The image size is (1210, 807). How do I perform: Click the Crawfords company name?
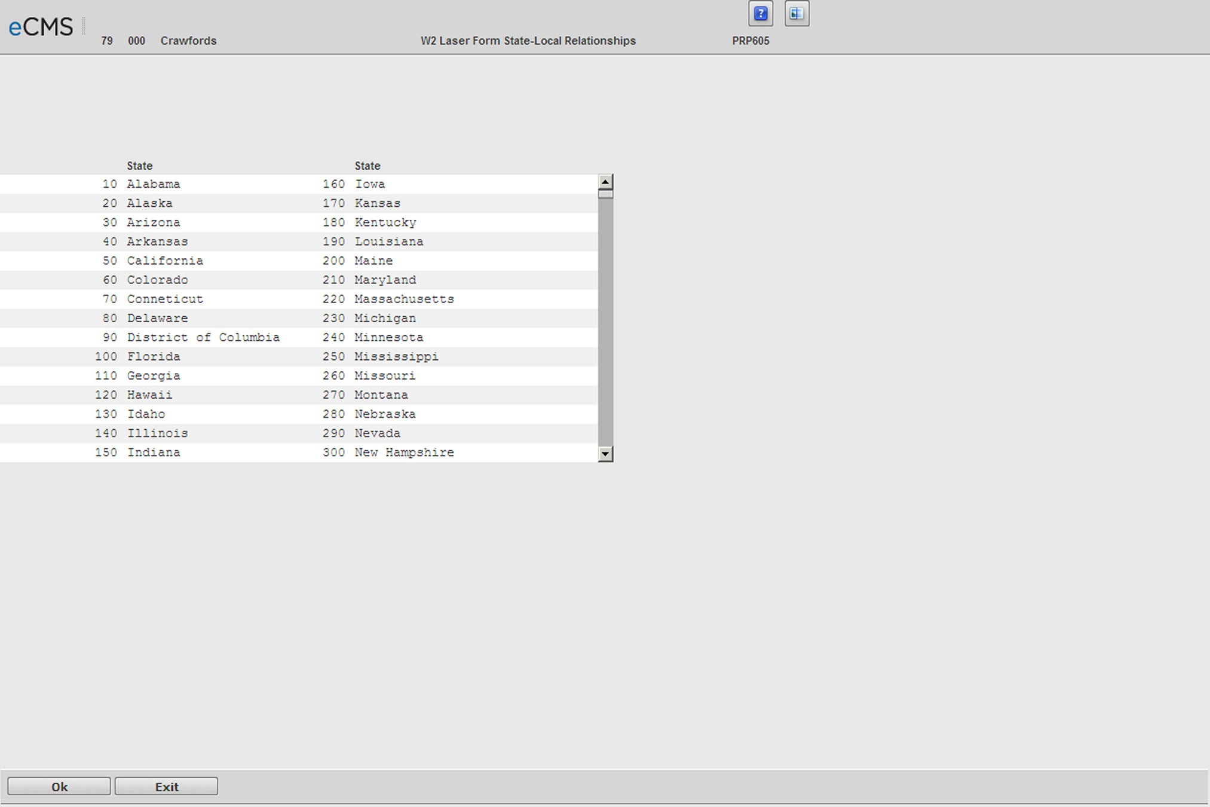[189, 41]
